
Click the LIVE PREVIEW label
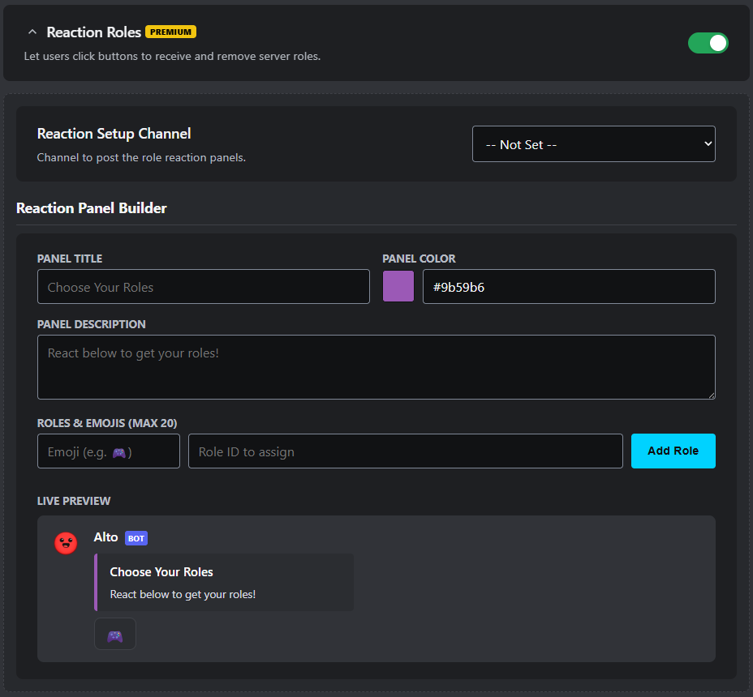pyautogui.click(x=74, y=501)
